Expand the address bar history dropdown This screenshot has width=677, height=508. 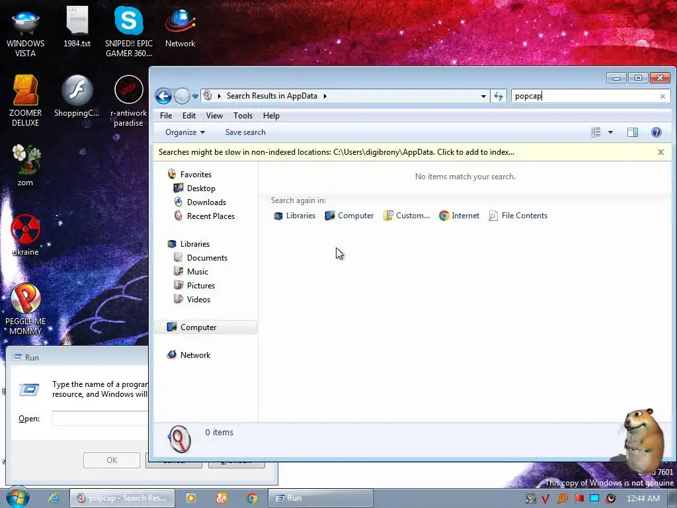pyautogui.click(x=483, y=97)
